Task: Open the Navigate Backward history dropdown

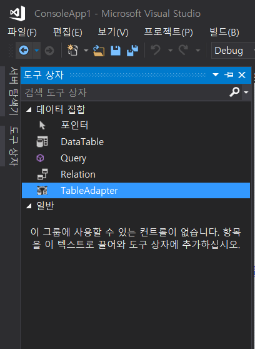Action: (37, 51)
